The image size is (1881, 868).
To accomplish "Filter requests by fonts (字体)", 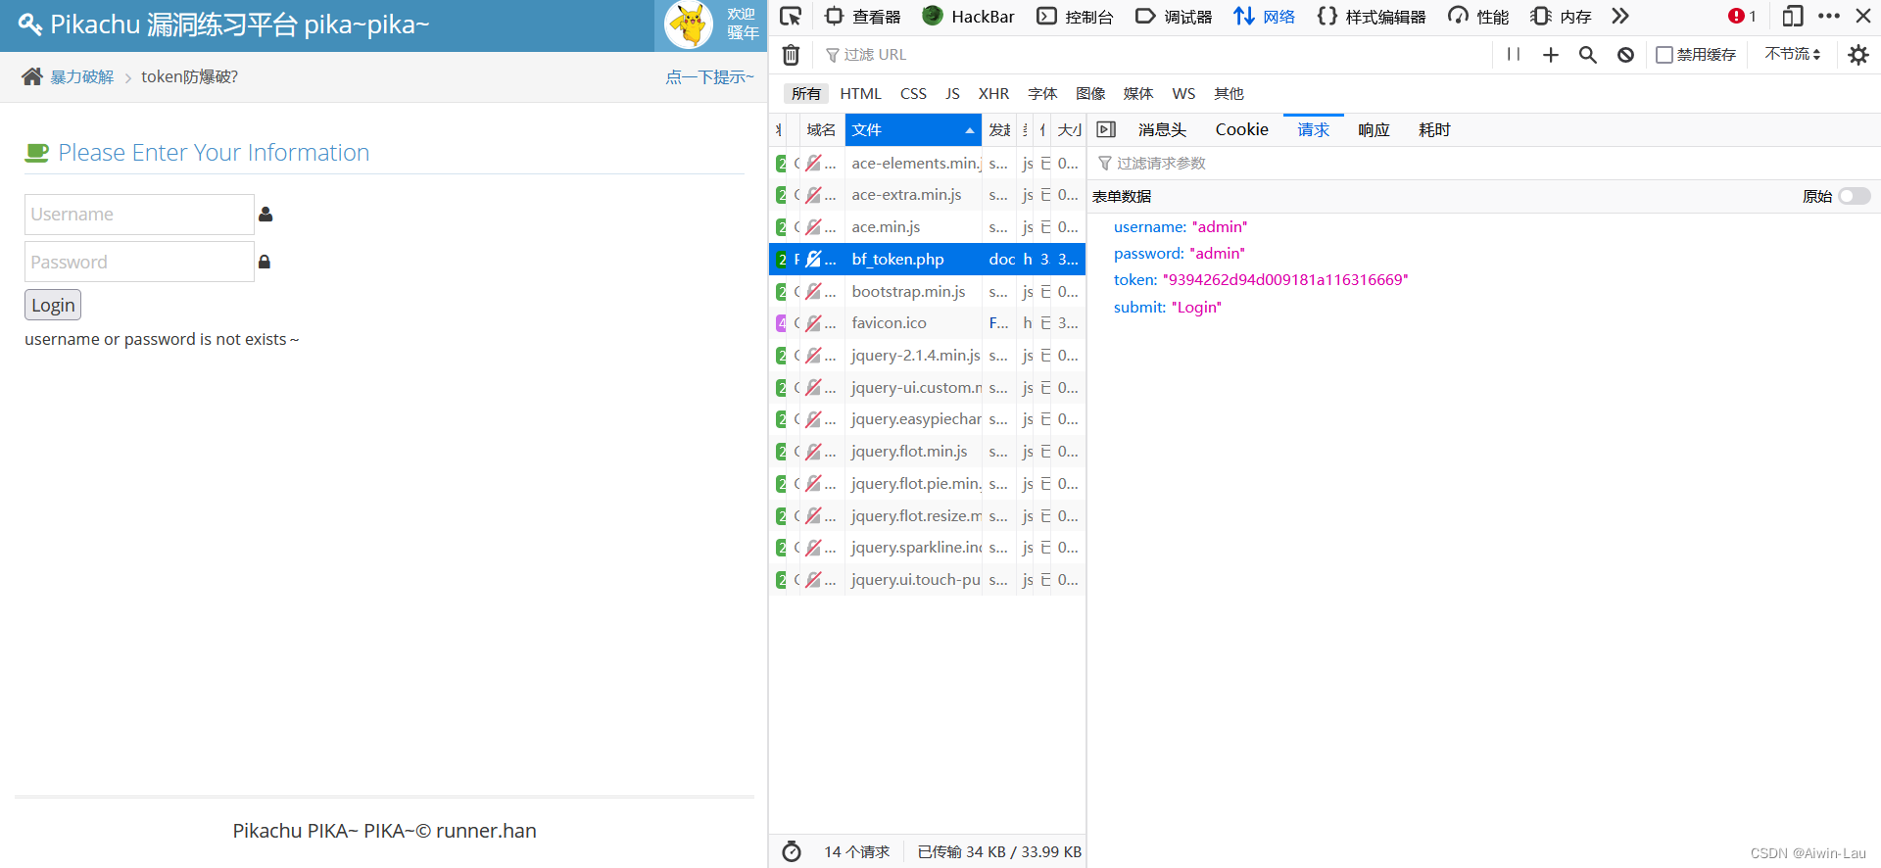I will point(1042,94).
